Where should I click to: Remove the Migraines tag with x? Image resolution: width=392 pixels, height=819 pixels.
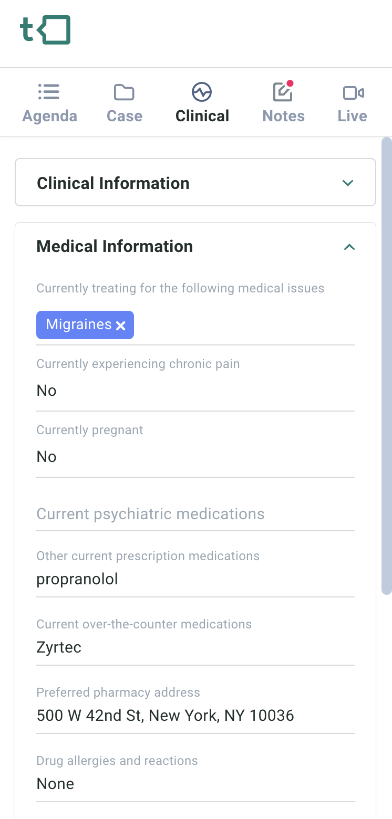[x=121, y=326]
